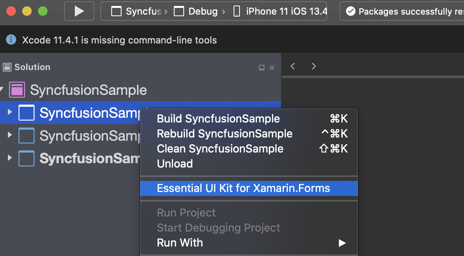Expand the bold SyncfusionSample project node
The height and width of the screenshot is (256, 464).
pyautogui.click(x=10, y=158)
